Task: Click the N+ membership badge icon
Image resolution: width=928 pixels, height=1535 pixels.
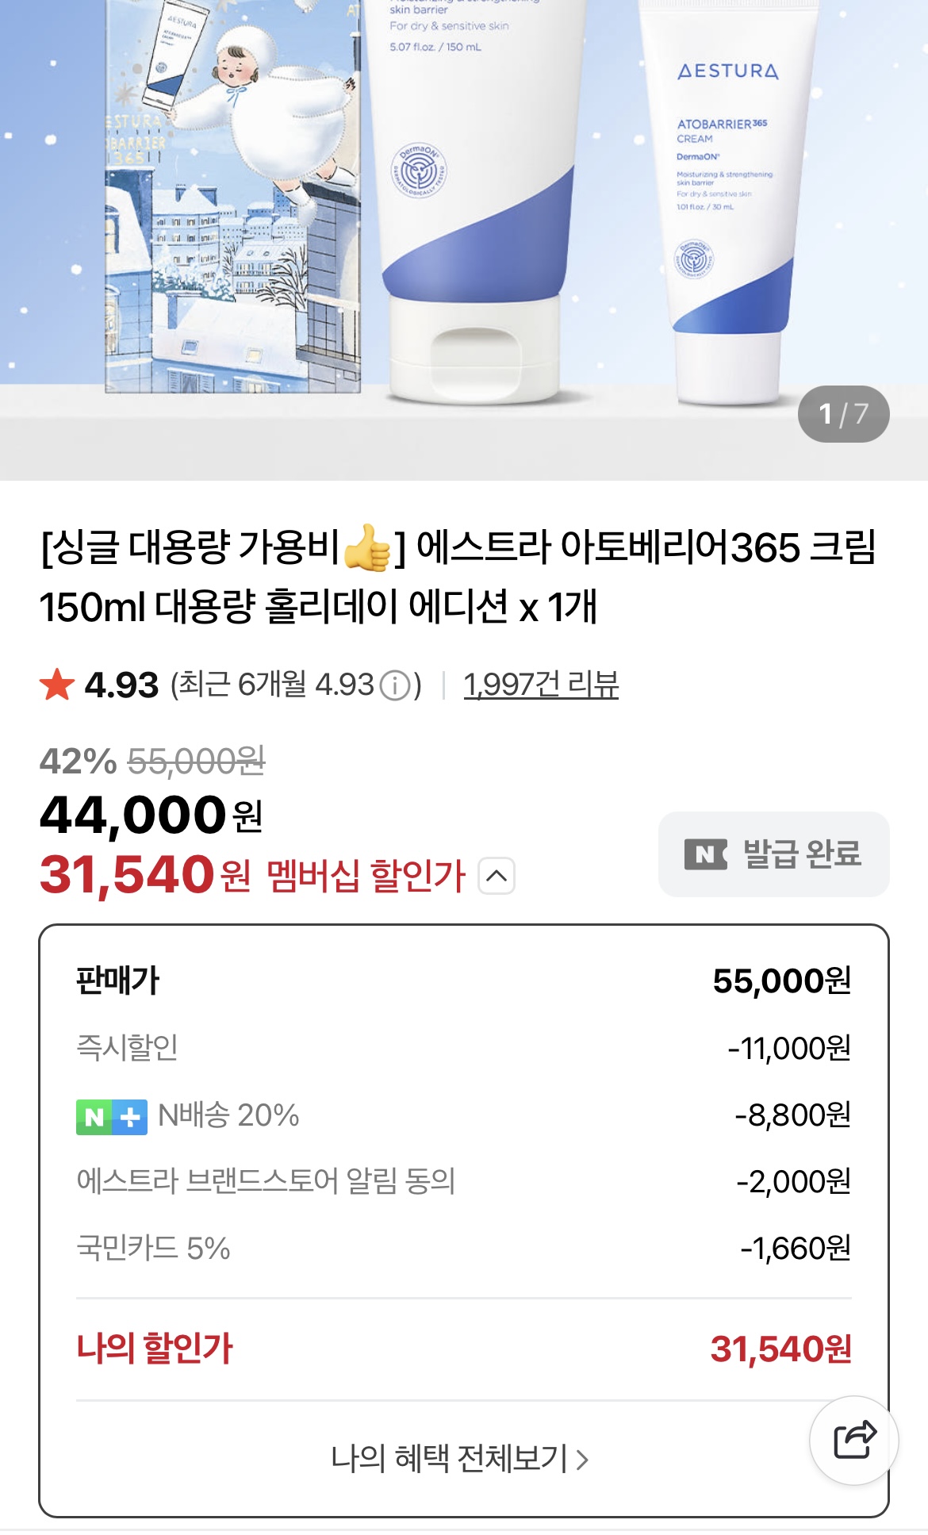Action: [x=111, y=1117]
